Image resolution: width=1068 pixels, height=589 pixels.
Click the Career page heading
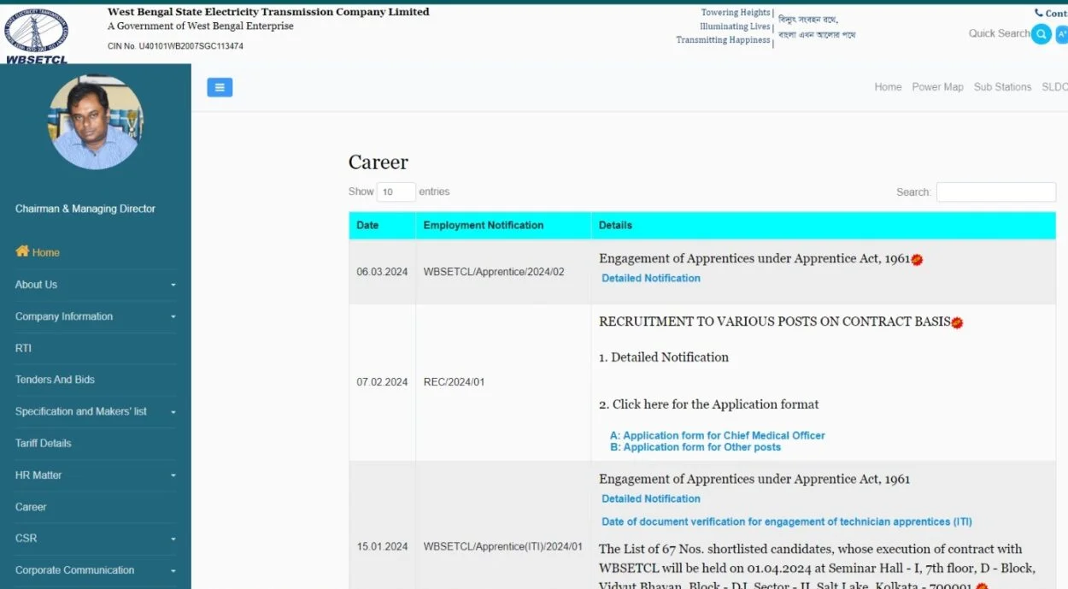pos(378,162)
